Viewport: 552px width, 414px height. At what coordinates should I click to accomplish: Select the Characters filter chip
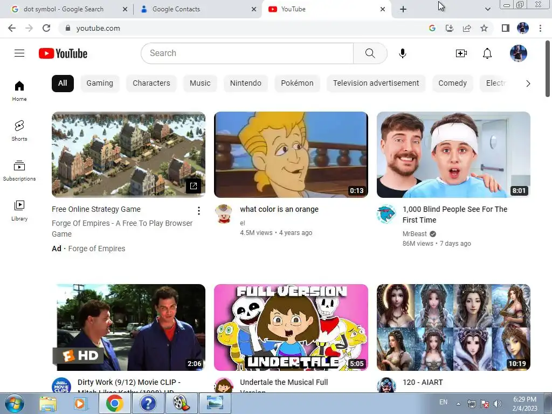pos(151,84)
